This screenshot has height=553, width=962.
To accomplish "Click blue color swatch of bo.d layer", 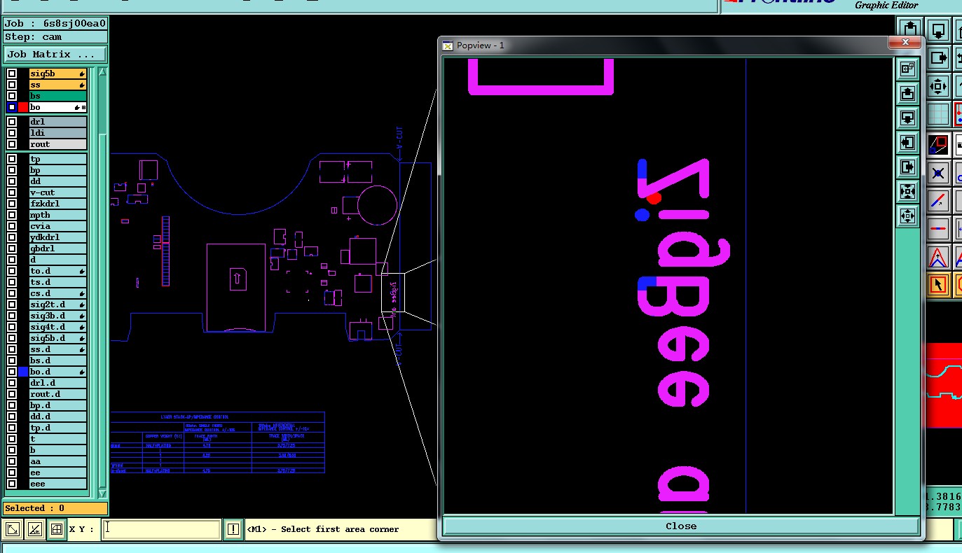I will tap(23, 372).
